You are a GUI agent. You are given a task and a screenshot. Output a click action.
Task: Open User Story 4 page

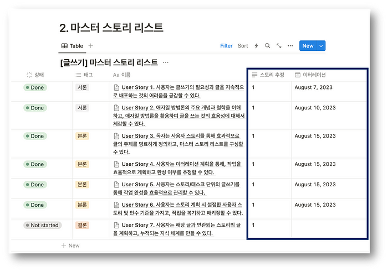click(177, 168)
